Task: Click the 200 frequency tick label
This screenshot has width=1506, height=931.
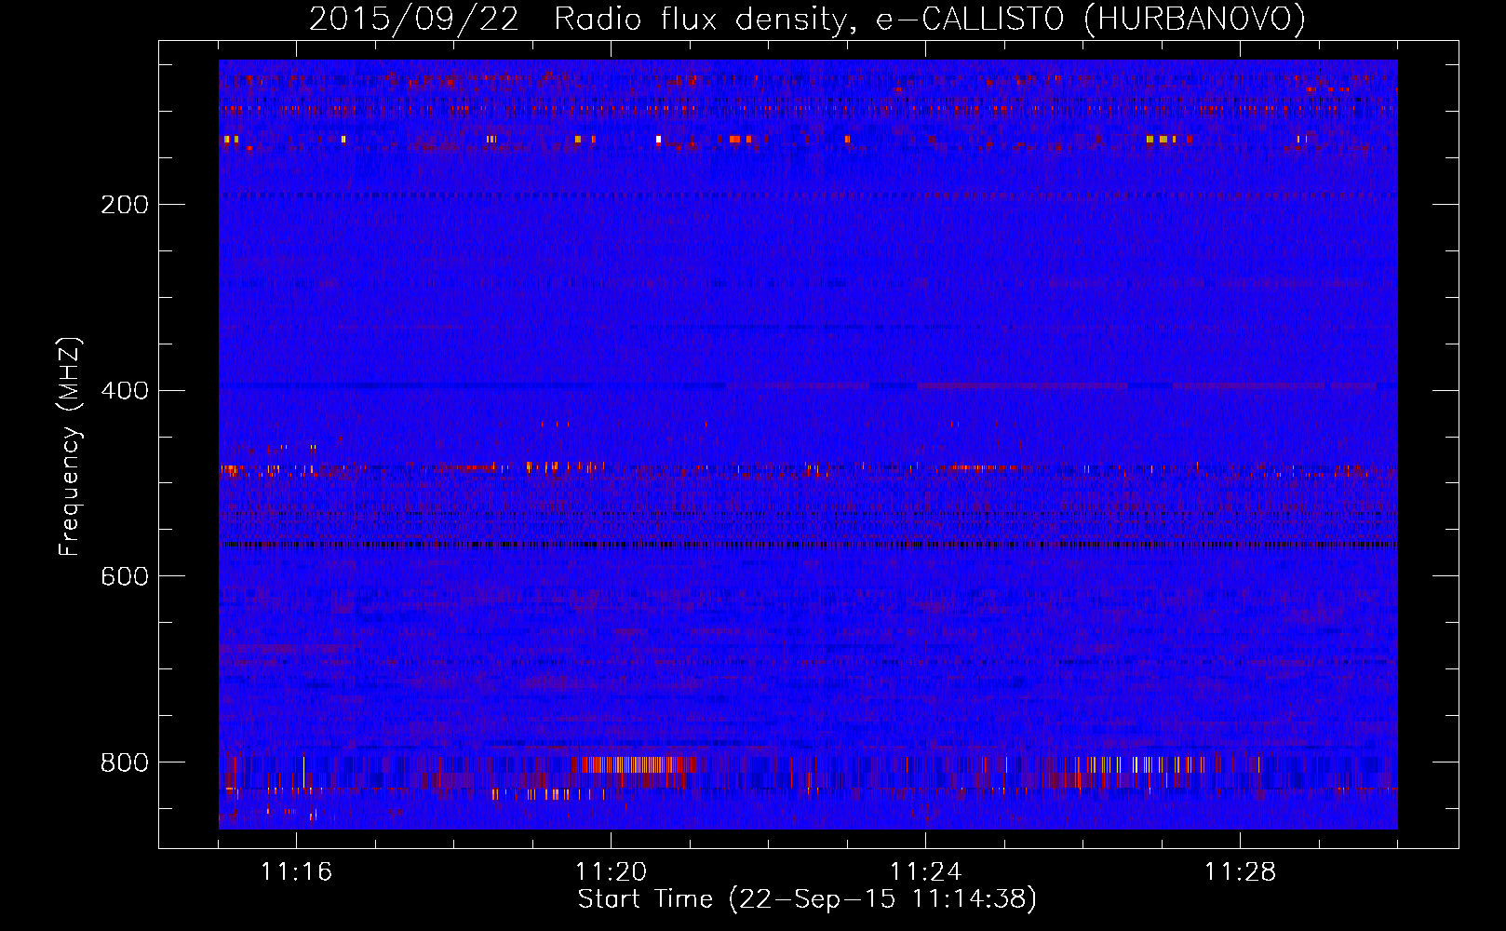Action: point(125,205)
